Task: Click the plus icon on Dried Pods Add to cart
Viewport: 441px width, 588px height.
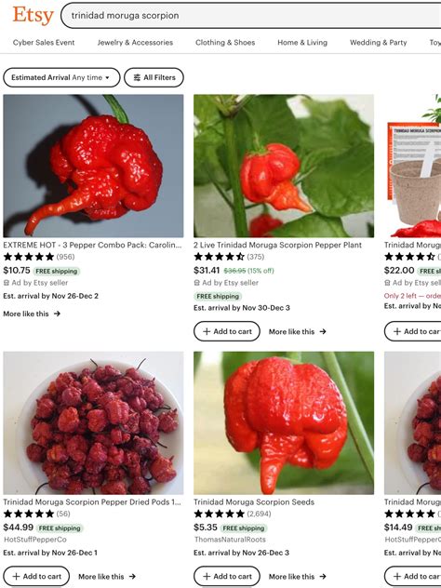Action: (x=16, y=577)
